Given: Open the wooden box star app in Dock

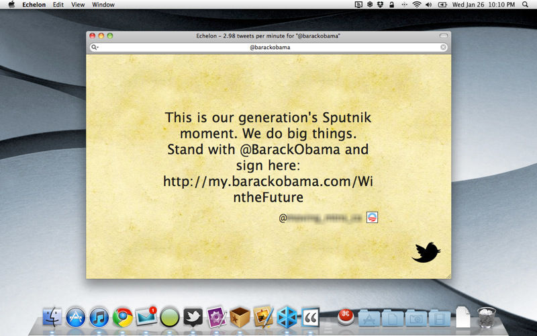Looking at the screenshot, I should pyautogui.click(x=240, y=317).
